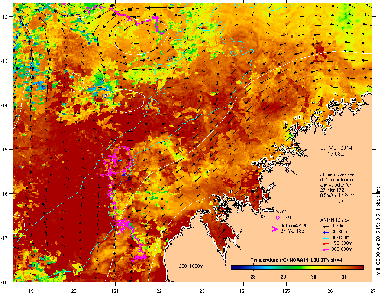Click the 31 color bar tick label

pyautogui.click(x=344, y=277)
